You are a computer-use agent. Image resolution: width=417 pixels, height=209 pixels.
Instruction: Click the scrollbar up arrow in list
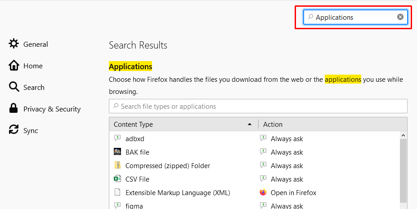click(x=403, y=135)
